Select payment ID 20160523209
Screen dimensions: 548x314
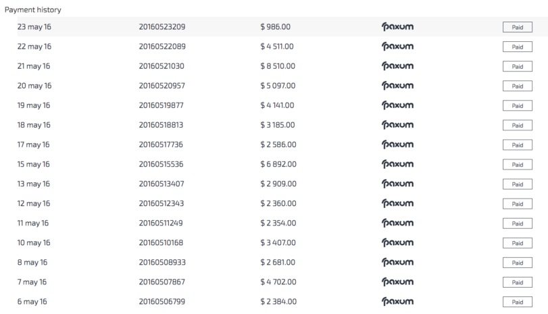(x=161, y=27)
